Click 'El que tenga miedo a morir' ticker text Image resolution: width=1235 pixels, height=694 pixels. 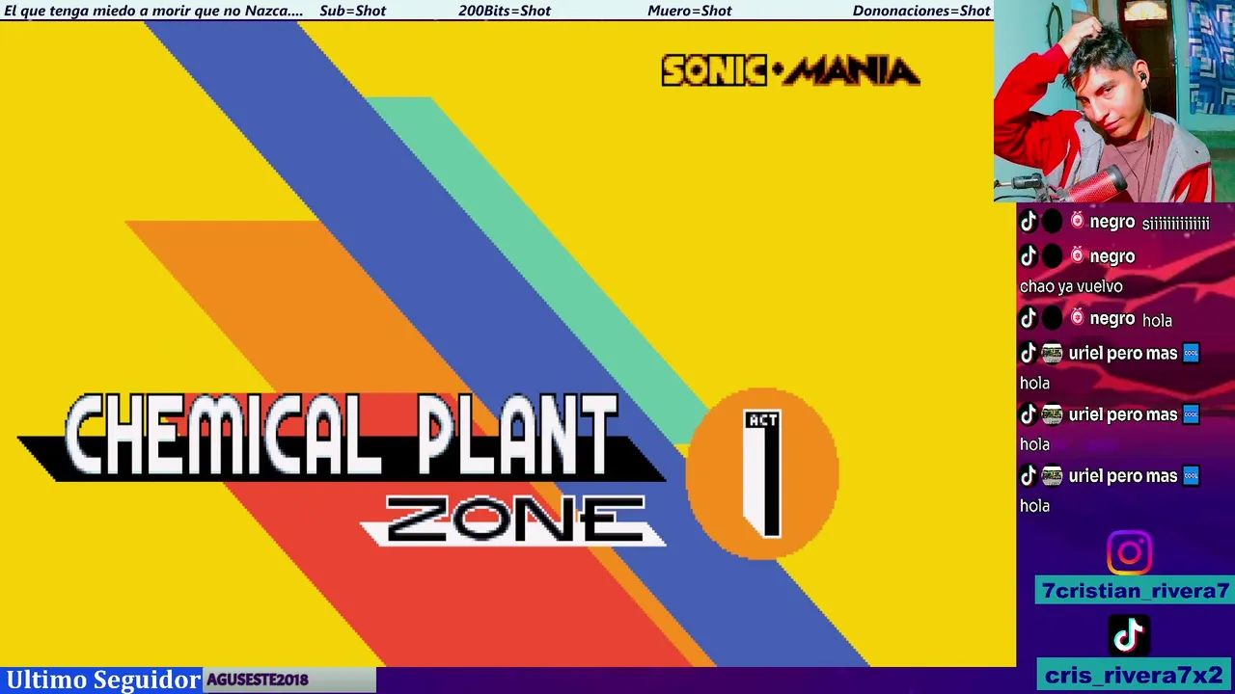coord(153,11)
